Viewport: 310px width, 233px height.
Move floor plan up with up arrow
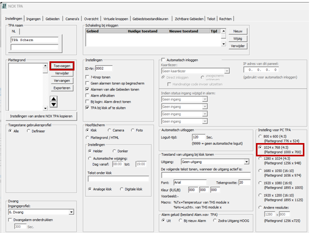[x=53, y=99]
